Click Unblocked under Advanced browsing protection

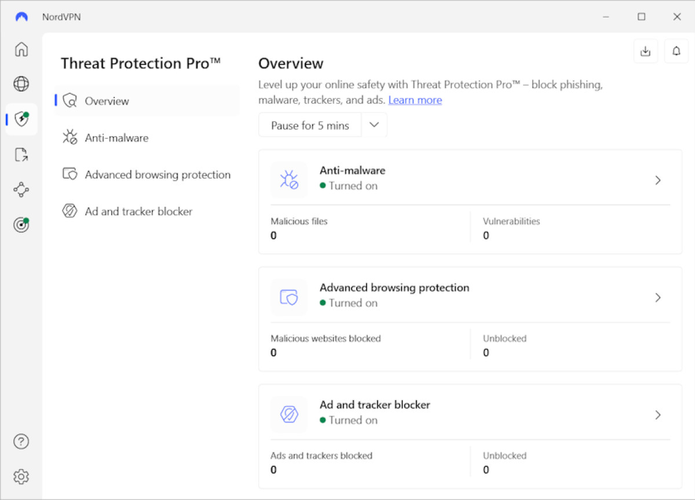pos(505,338)
